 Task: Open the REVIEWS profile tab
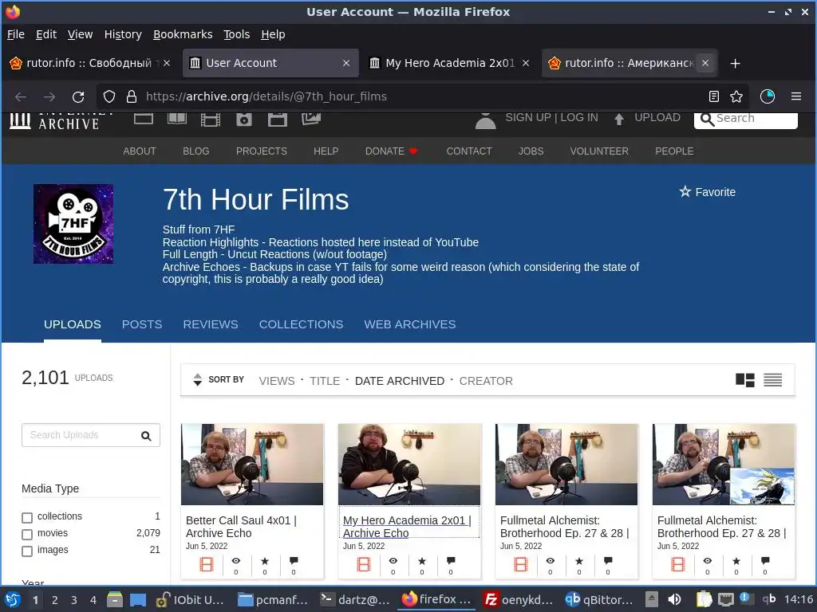(211, 325)
